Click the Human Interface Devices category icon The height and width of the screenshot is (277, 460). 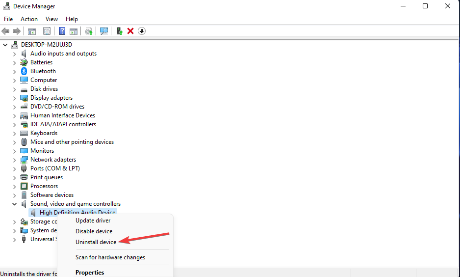[24, 115]
